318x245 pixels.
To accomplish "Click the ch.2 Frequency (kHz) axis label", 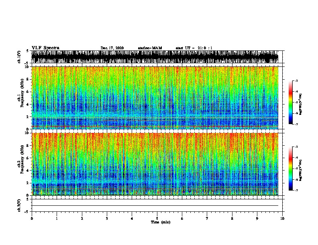I will tap(20, 159).
